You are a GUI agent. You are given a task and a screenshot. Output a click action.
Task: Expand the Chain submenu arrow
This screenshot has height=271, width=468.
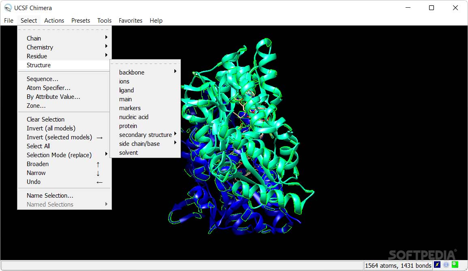click(x=106, y=37)
